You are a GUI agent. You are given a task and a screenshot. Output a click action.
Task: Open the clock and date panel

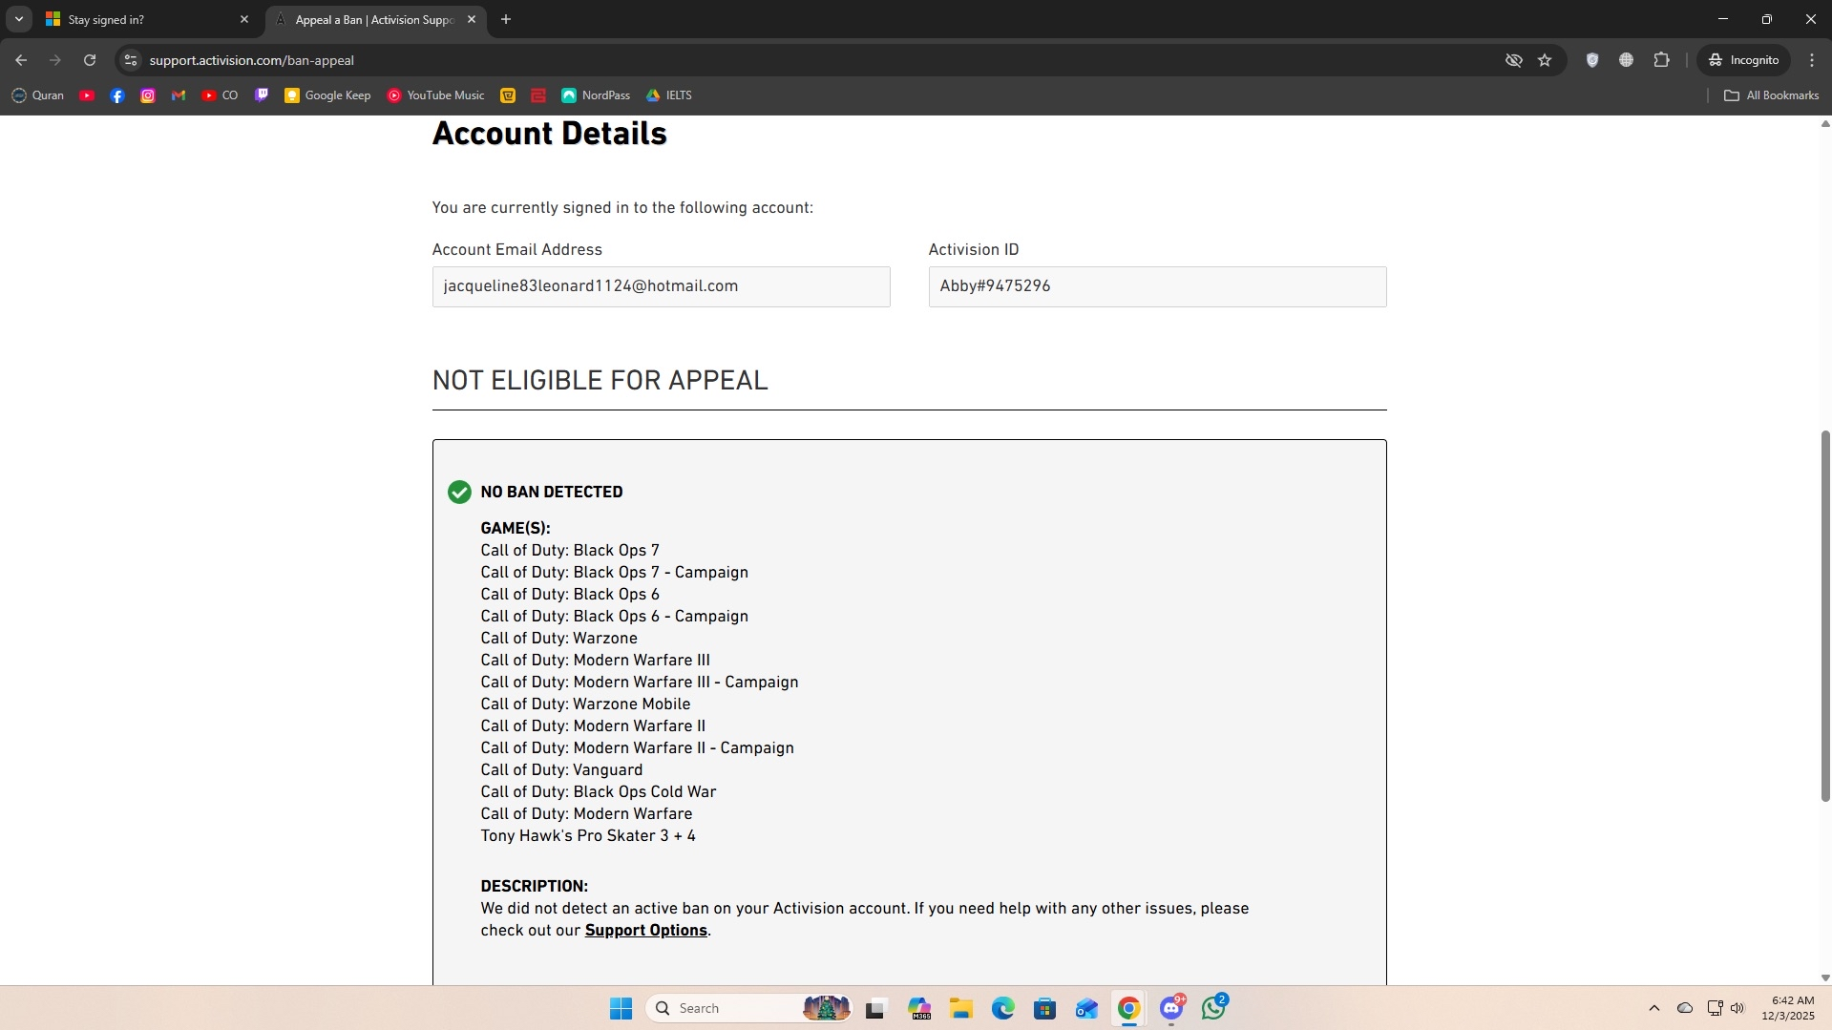[x=1788, y=1008]
